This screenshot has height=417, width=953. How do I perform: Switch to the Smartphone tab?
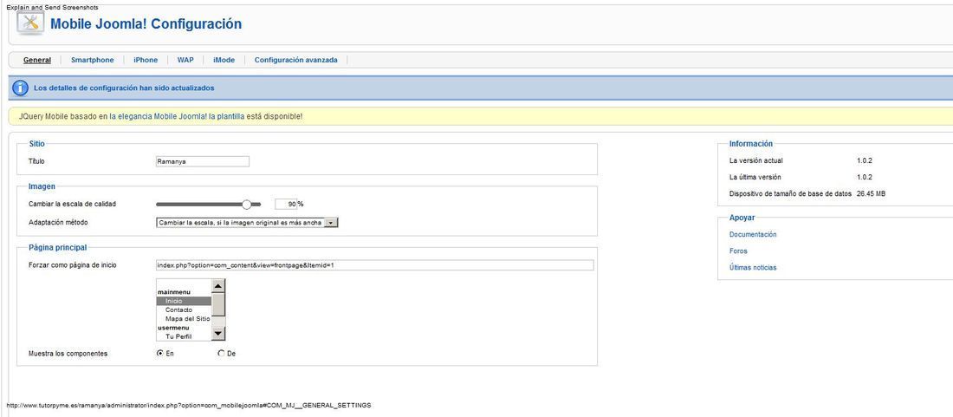click(93, 60)
